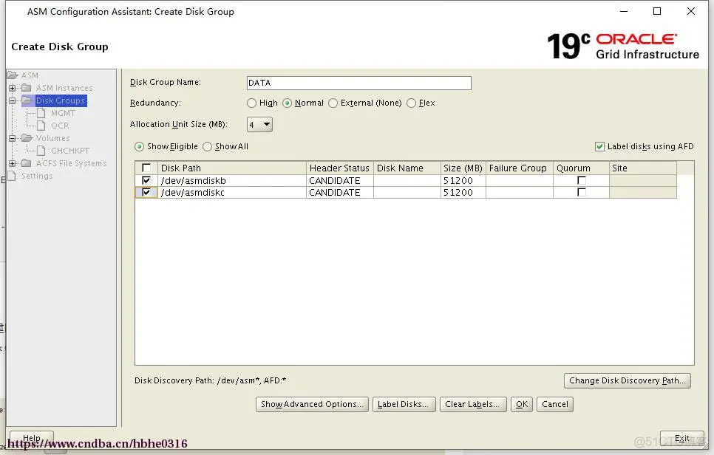Click the /dev/asmdiskb path cell
The width and height of the screenshot is (714, 455).
click(232, 181)
